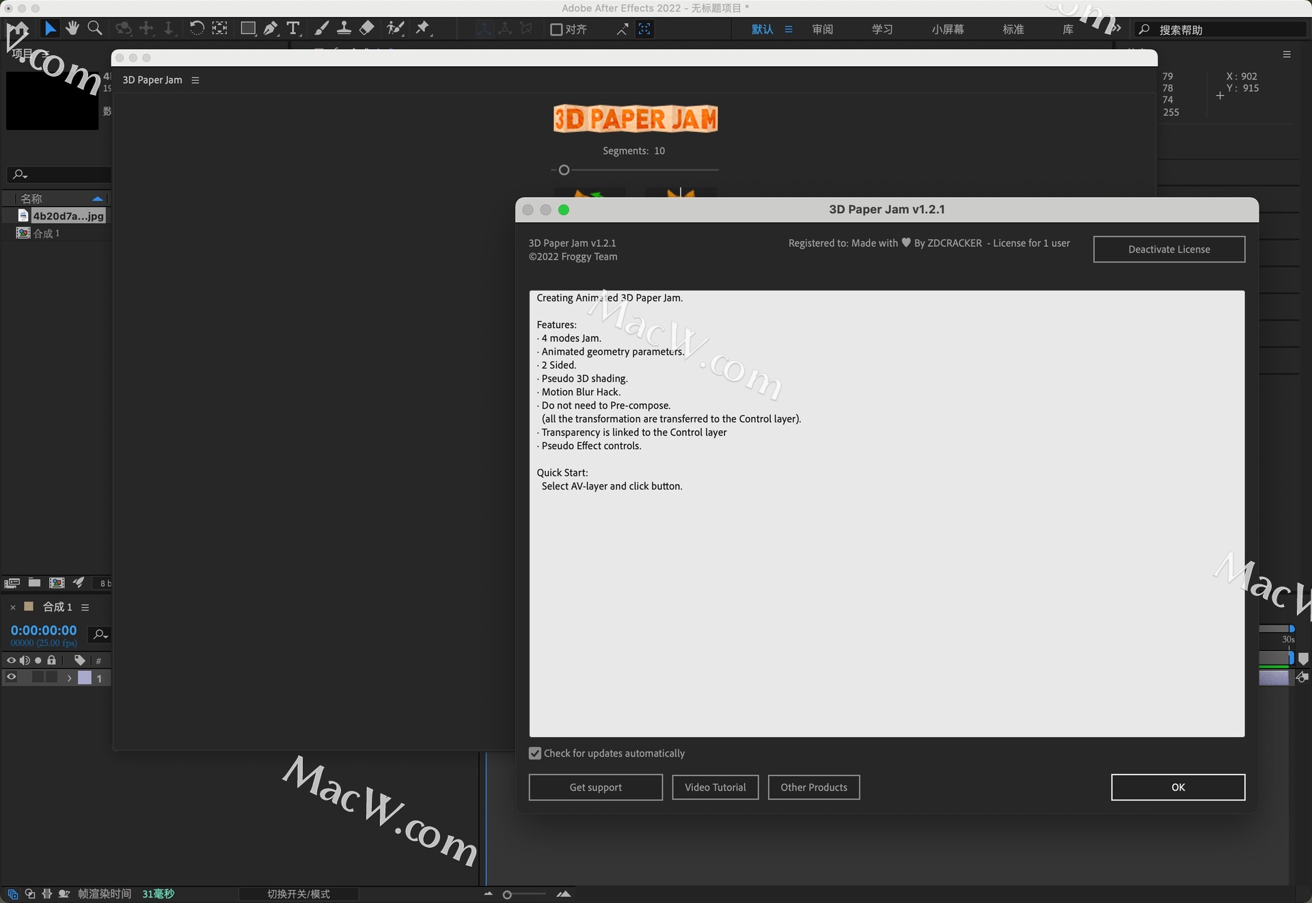The width and height of the screenshot is (1312, 903).
Task: Select the Hand tool
Action: pyautogui.click(x=72, y=28)
